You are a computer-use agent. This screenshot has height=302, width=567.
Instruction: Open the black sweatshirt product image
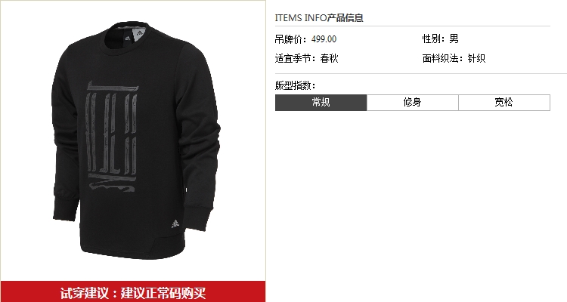click(x=136, y=140)
